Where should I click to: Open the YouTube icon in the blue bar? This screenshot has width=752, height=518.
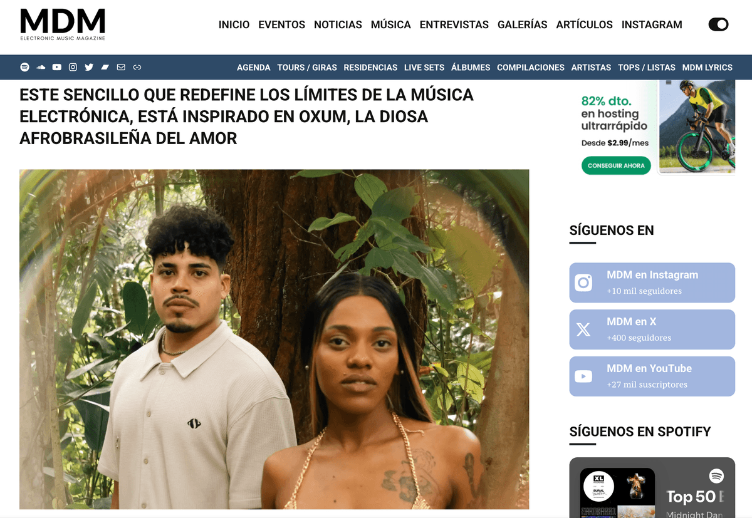click(x=57, y=67)
